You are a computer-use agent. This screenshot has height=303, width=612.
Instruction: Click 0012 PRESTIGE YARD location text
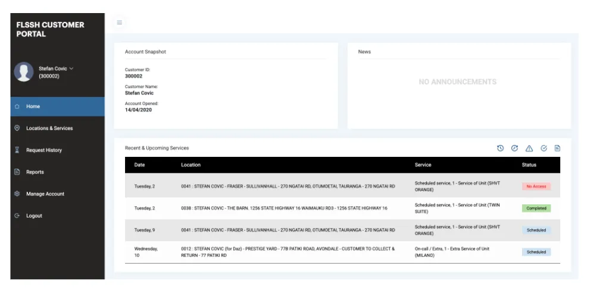point(288,252)
